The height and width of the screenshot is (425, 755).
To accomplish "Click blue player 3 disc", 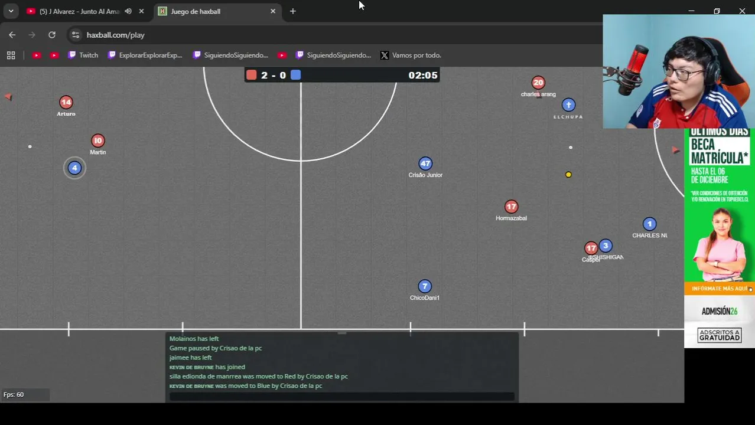I will (x=606, y=246).
